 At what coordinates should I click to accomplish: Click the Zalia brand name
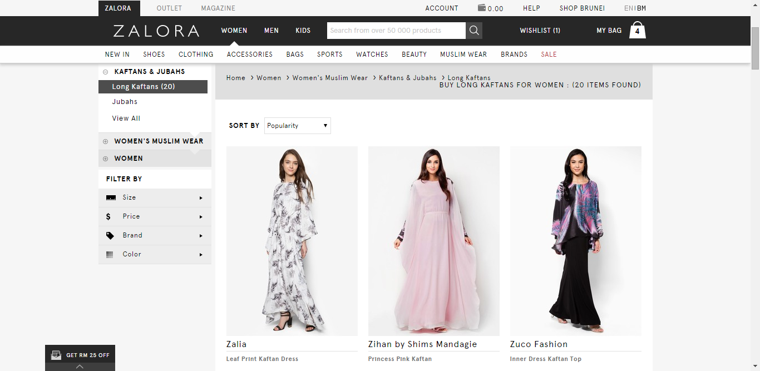(236, 344)
